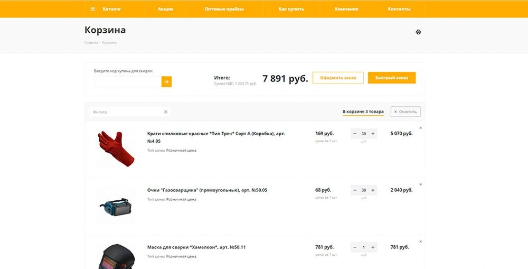Click the hamburger Catalog menu icon
528x269 pixels.
pos(93,9)
